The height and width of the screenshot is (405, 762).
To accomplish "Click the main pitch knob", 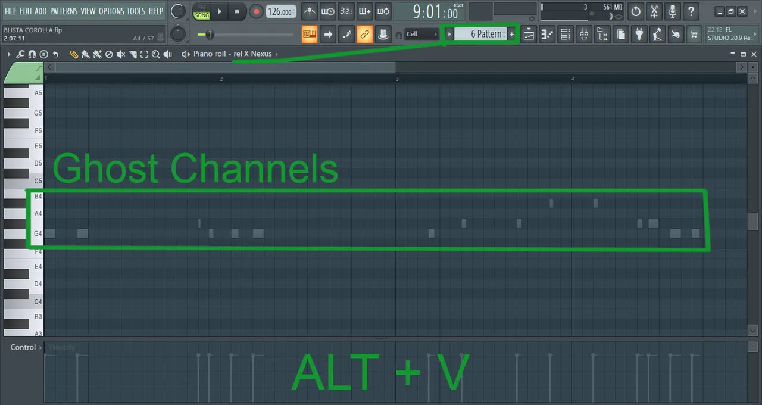I will (177, 34).
